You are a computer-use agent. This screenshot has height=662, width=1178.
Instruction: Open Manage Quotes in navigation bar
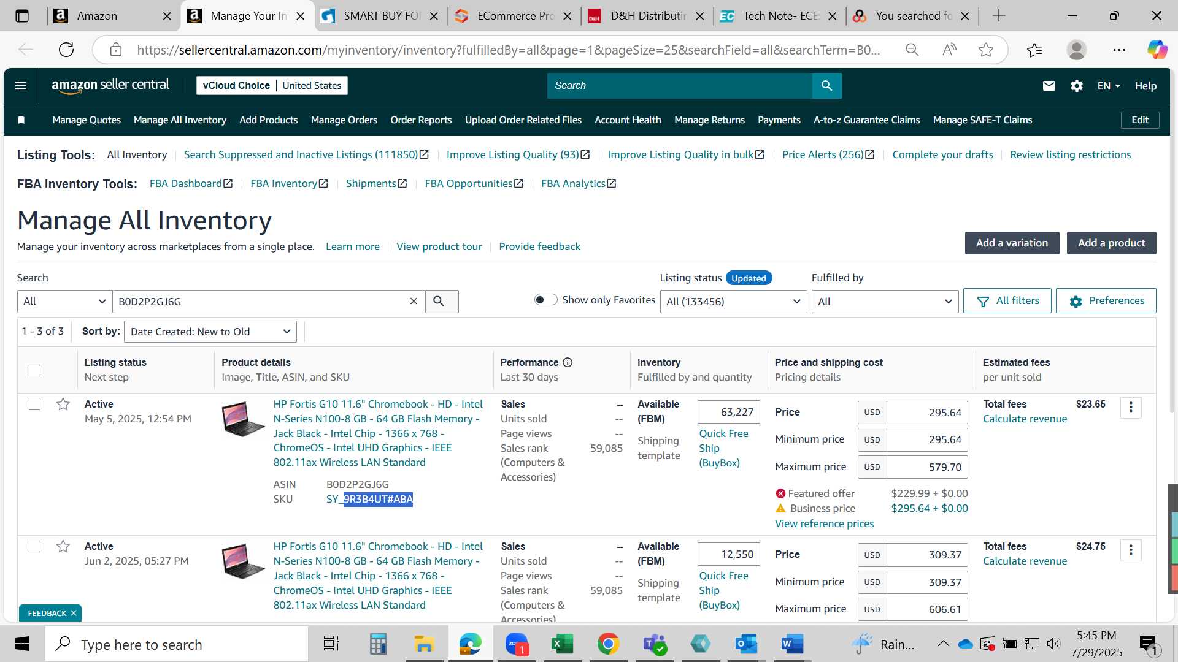(87, 120)
